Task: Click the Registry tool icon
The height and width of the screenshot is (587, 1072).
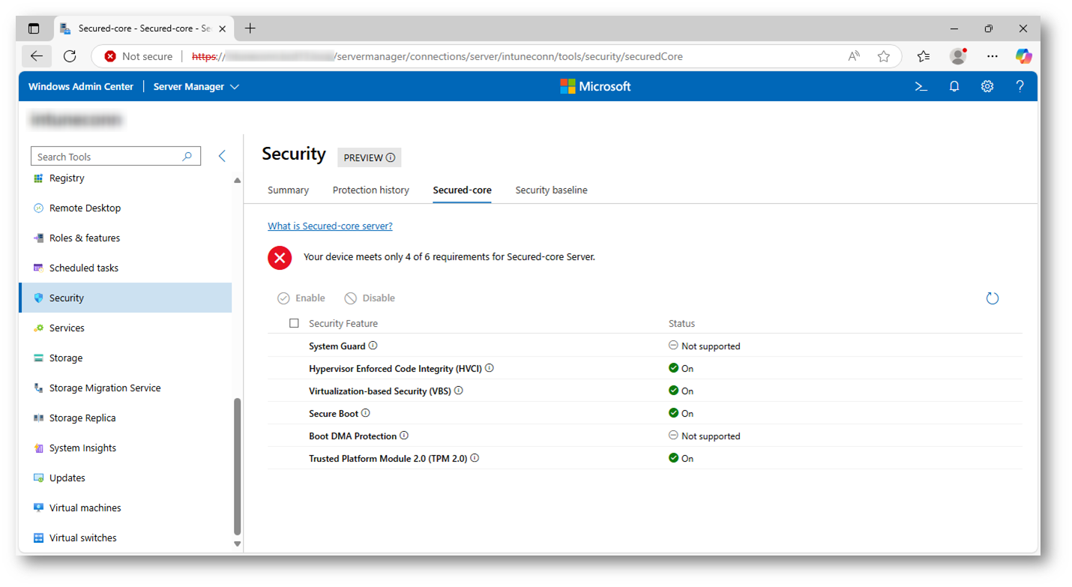Action: click(38, 178)
